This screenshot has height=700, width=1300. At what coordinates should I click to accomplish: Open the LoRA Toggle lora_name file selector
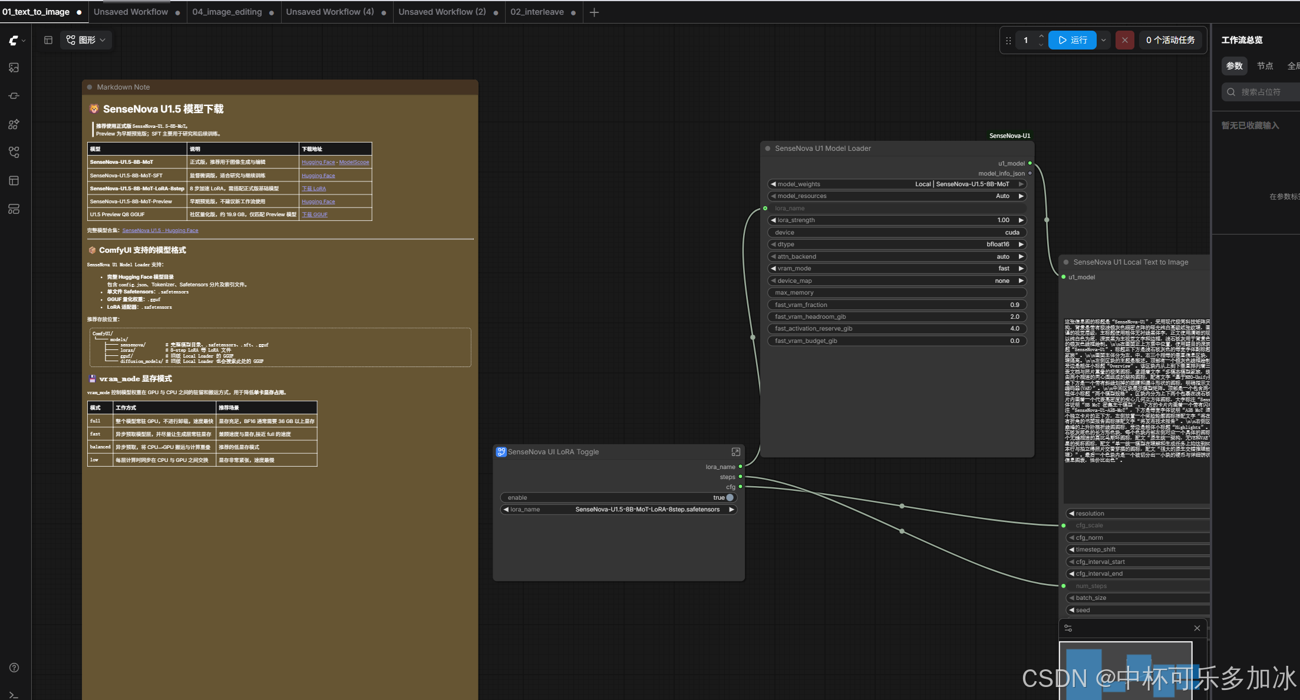619,510
